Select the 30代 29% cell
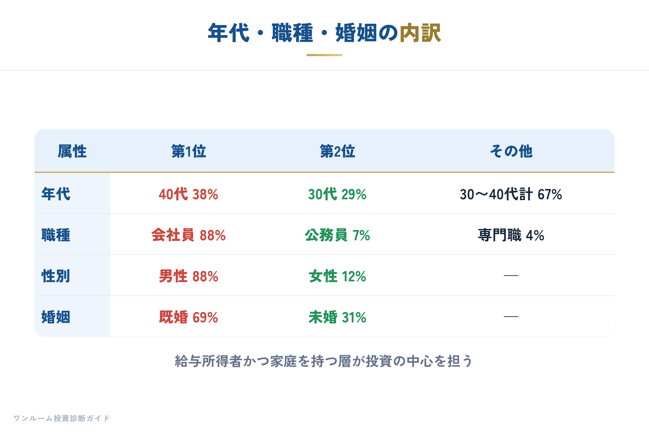This screenshot has width=649, height=432. tap(337, 194)
